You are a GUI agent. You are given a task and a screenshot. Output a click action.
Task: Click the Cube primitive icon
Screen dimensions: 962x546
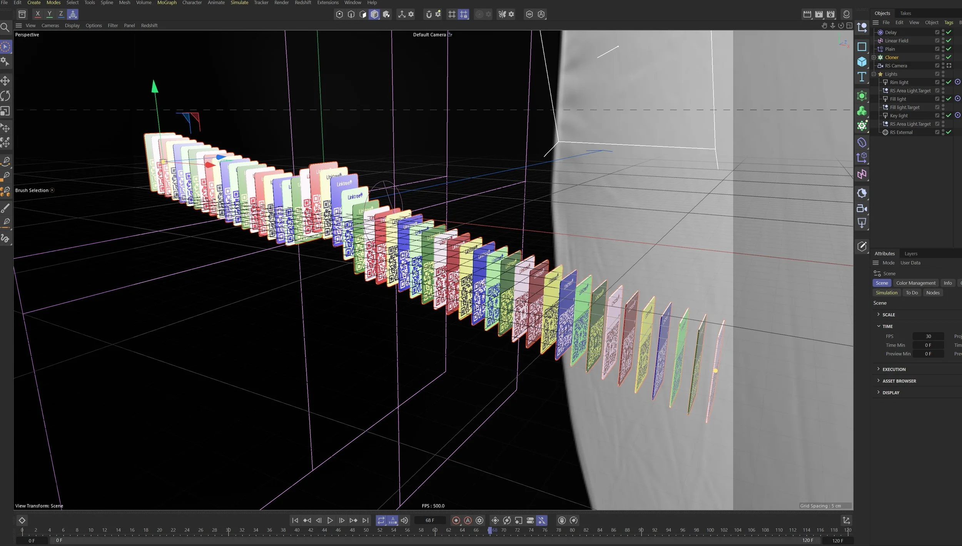pos(862,62)
